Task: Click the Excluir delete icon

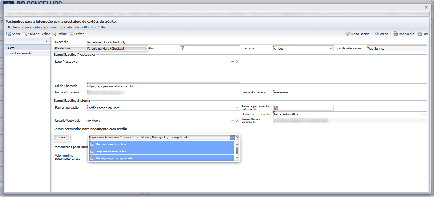Action: (54, 34)
